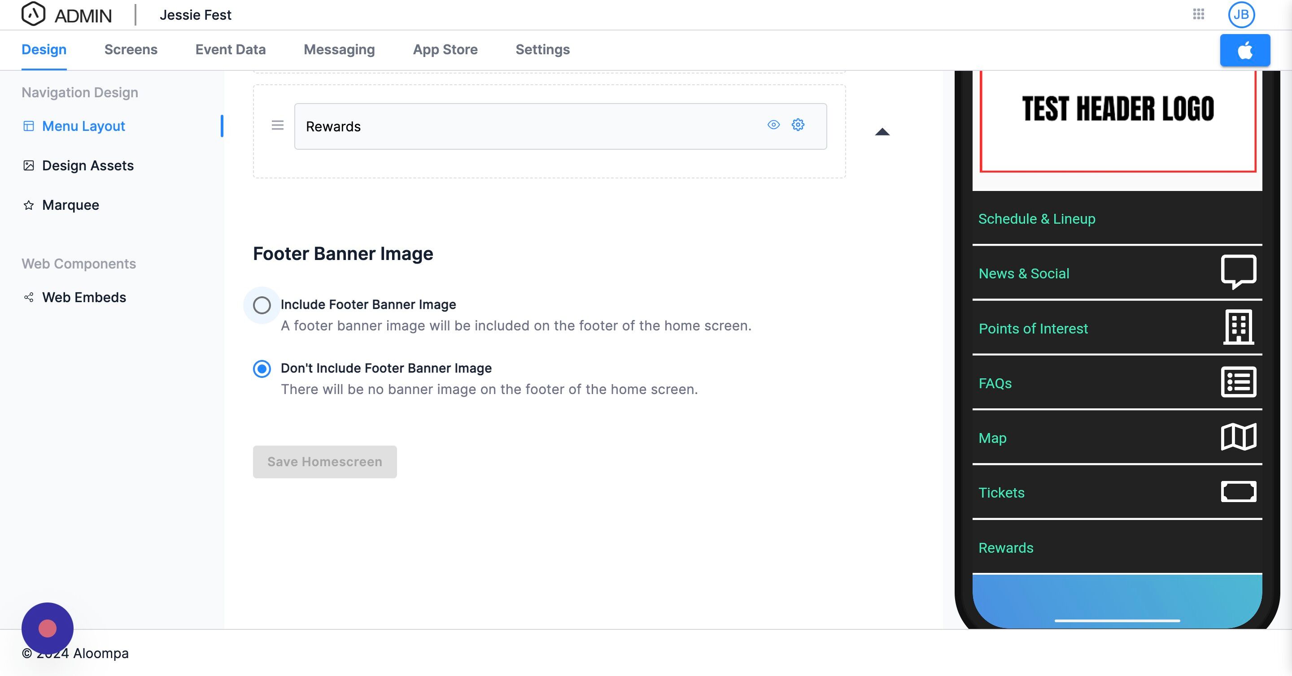Viewport: 1292px width, 676px height.
Task: Switch to the Event Data tab
Action: point(230,50)
